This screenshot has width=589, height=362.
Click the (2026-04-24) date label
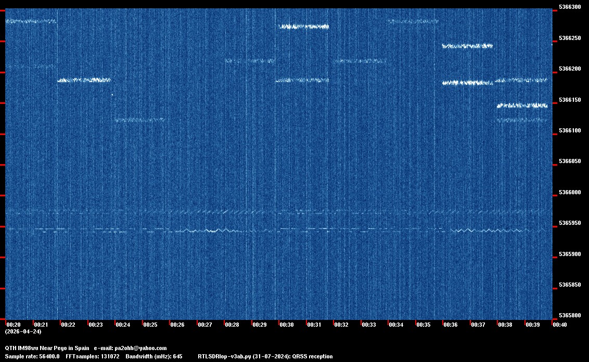click(23, 331)
